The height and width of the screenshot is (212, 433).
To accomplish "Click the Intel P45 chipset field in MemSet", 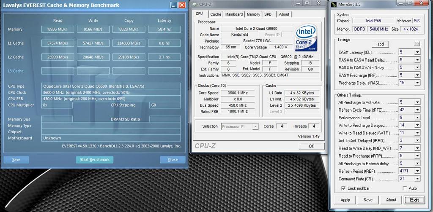I will click(373, 21).
